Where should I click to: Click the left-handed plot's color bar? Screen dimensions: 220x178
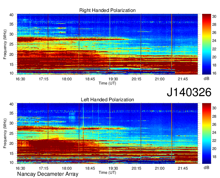click(206, 133)
